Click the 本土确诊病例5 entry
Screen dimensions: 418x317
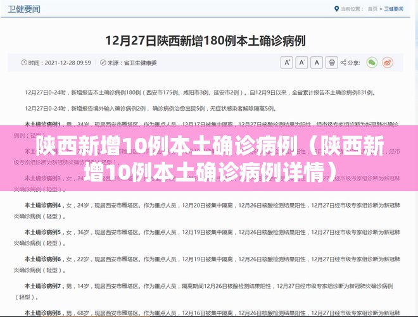tap(207, 238)
